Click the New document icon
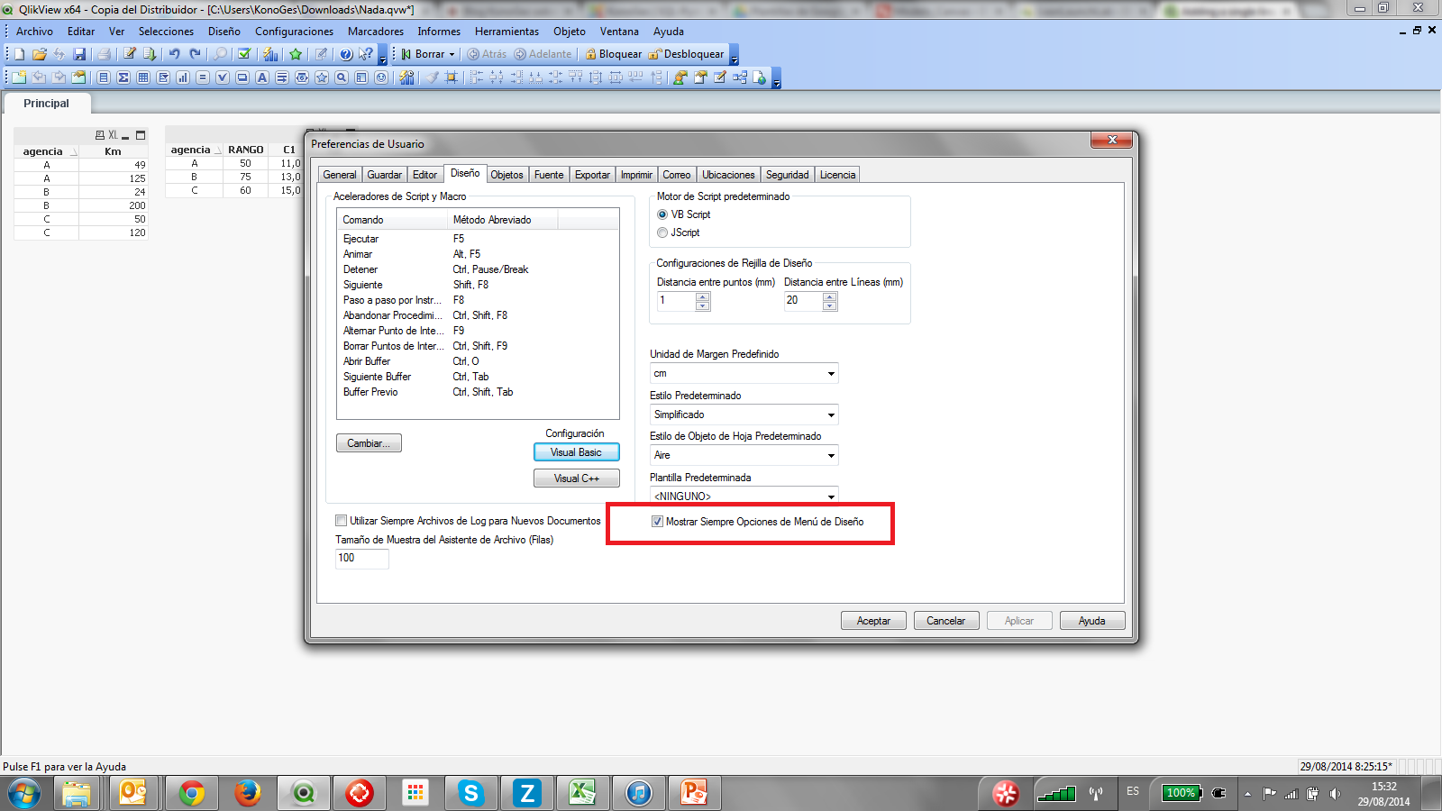Image resolution: width=1442 pixels, height=811 pixels. pos(19,54)
